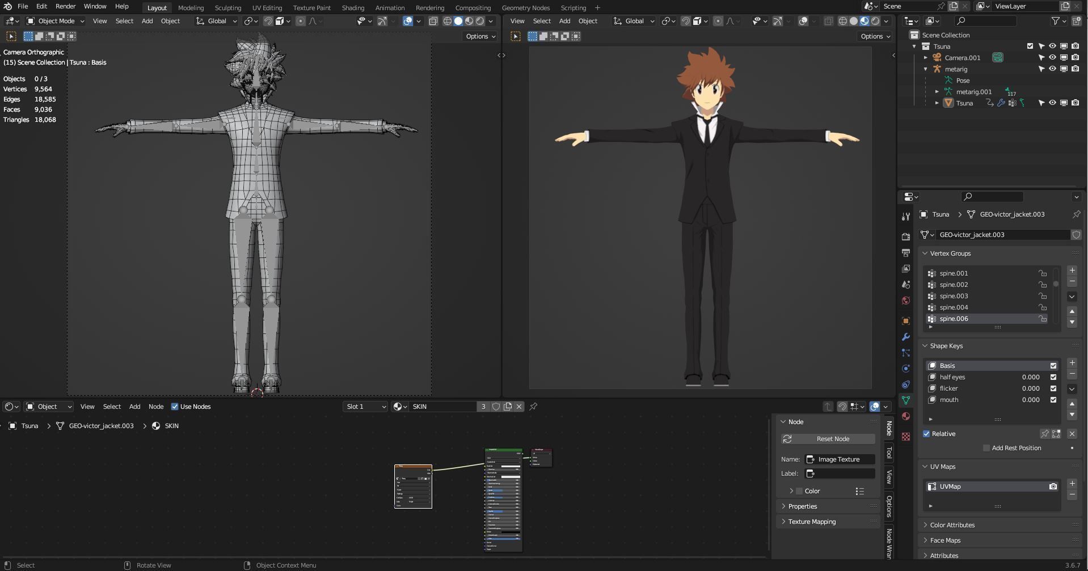Open the Tool properties tab icon
1088x571 pixels.
[x=906, y=216]
